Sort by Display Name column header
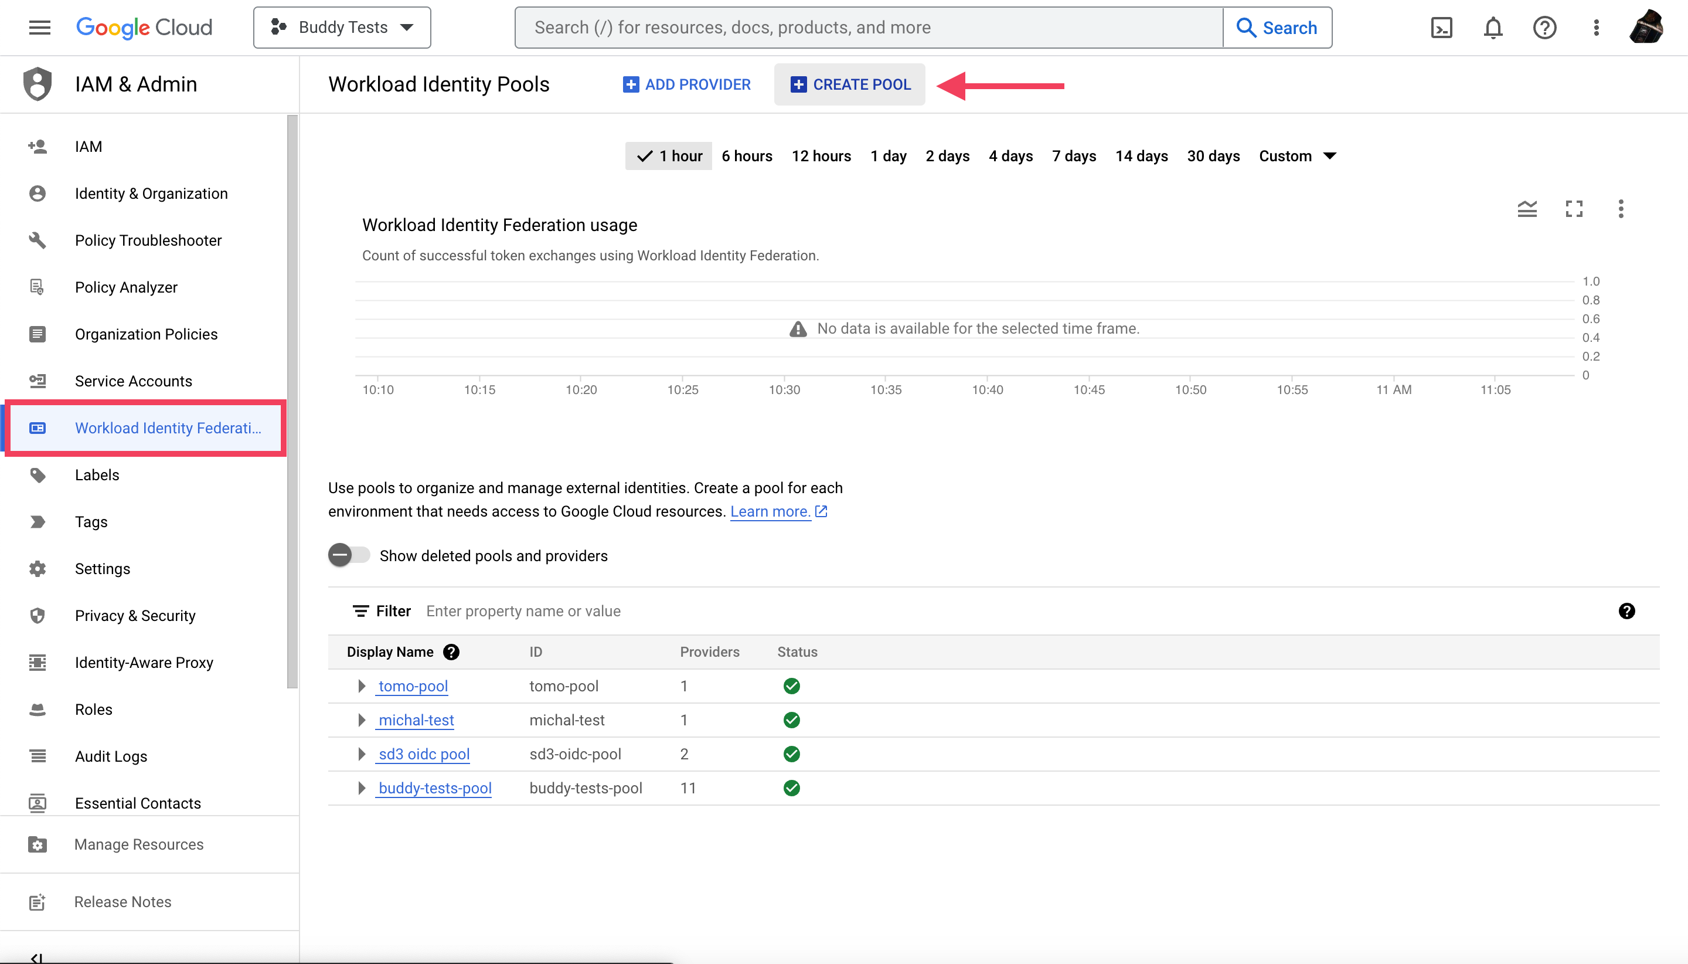 coord(390,652)
